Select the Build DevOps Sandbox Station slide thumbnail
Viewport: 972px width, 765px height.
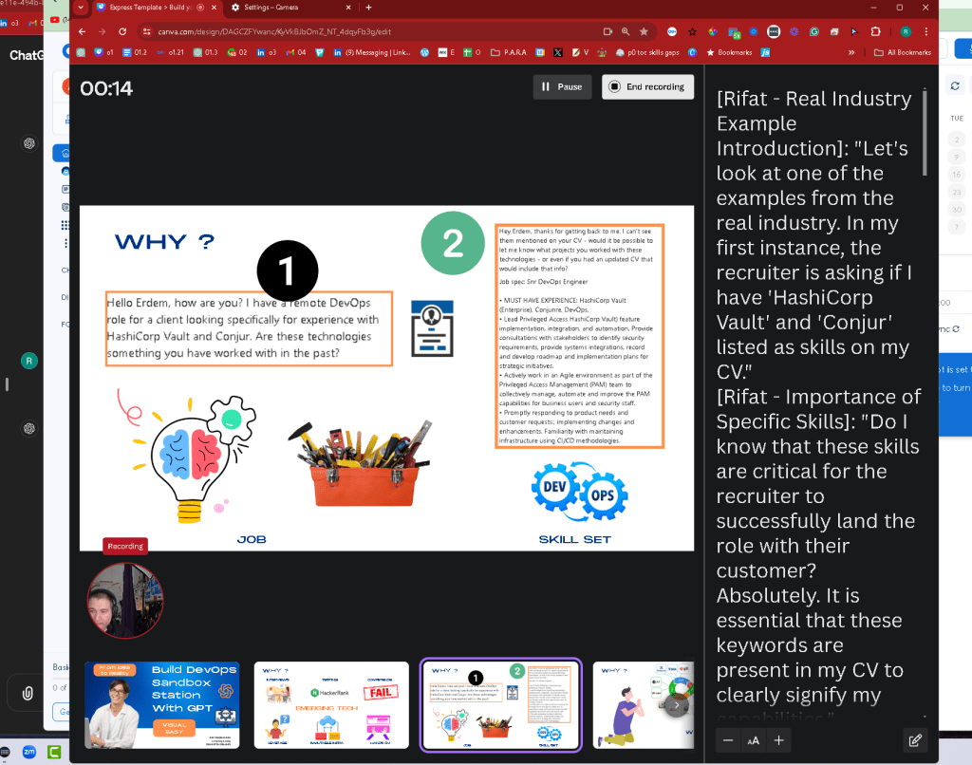tap(161, 705)
